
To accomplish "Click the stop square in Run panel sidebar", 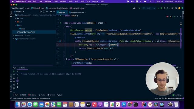I will click(x=14, y=78).
